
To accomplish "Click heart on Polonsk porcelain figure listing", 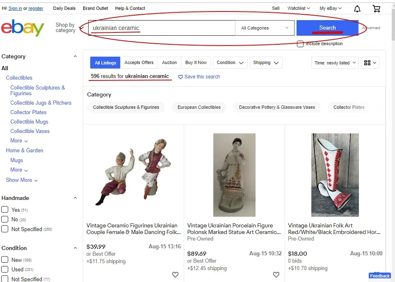I will [x=276, y=275].
